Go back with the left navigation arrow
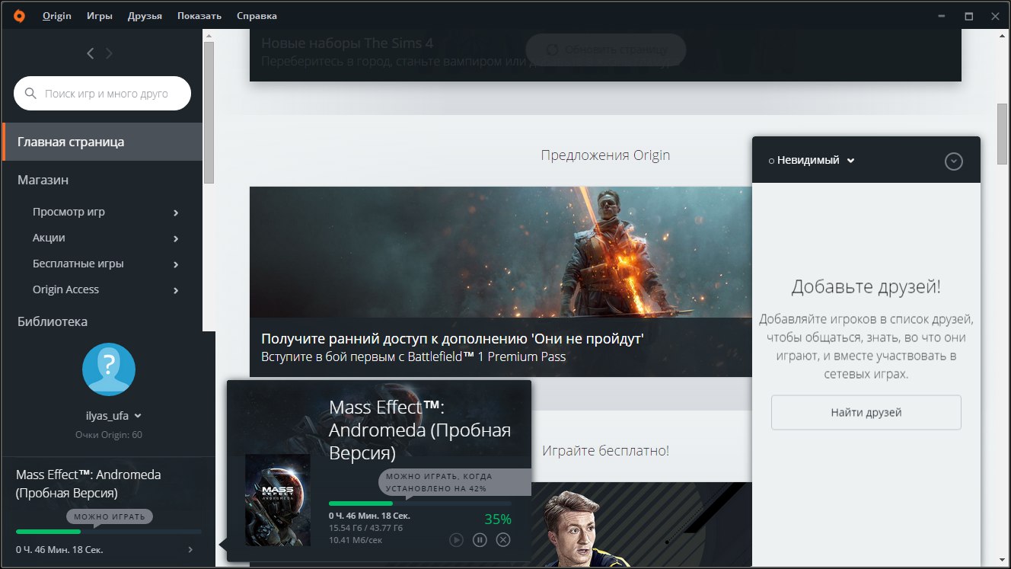The height and width of the screenshot is (569, 1011). [x=91, y=53]
